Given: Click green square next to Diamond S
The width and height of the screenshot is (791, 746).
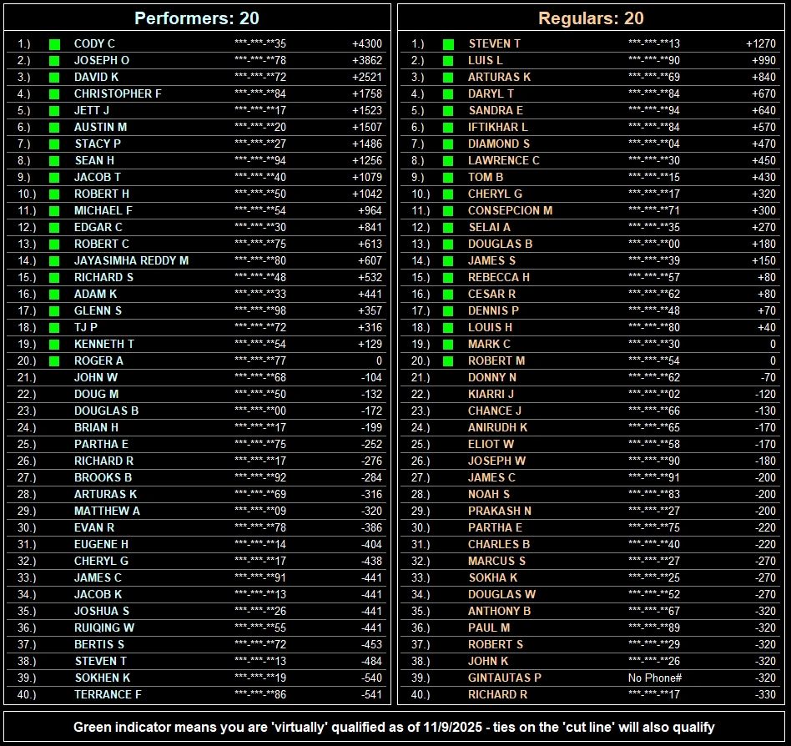Looking at the screenshot, I should 448,144.
